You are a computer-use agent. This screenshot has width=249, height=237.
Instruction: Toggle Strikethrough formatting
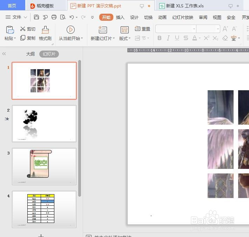[x=186, y=38]
